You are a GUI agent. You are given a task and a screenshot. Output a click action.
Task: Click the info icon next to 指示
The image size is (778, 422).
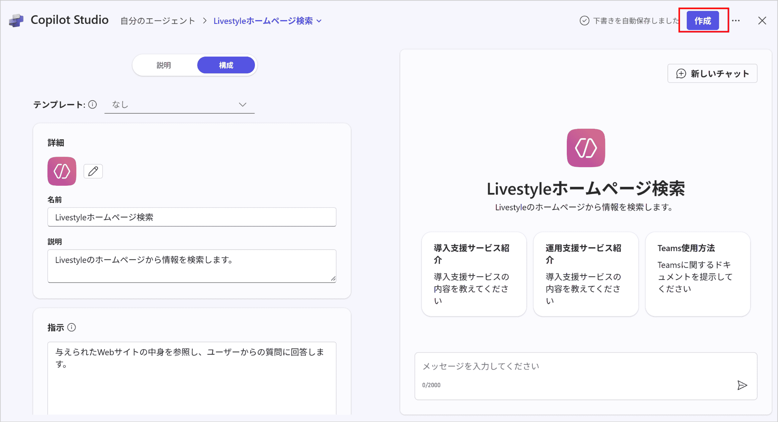pos(72,327)
